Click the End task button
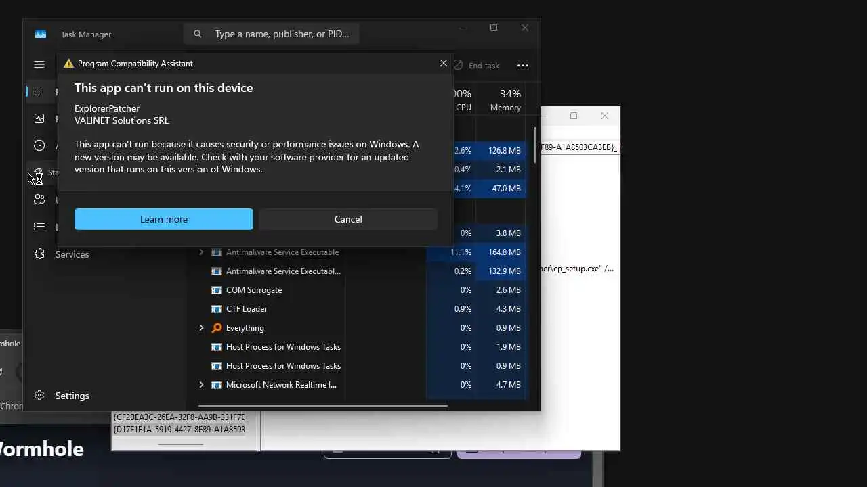Viewport: 867px width, 487px height. pos(477,66)
